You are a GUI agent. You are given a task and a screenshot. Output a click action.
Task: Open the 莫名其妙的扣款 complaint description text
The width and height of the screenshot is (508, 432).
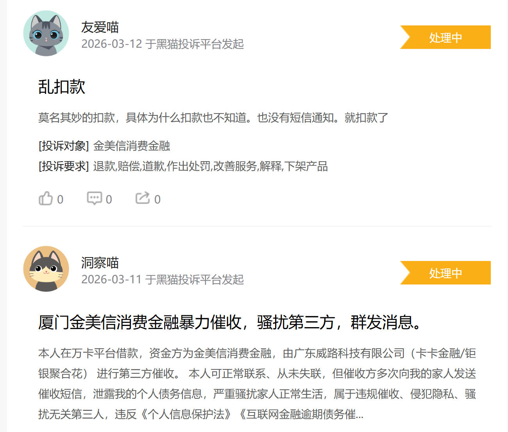click(x=213, y=118)
